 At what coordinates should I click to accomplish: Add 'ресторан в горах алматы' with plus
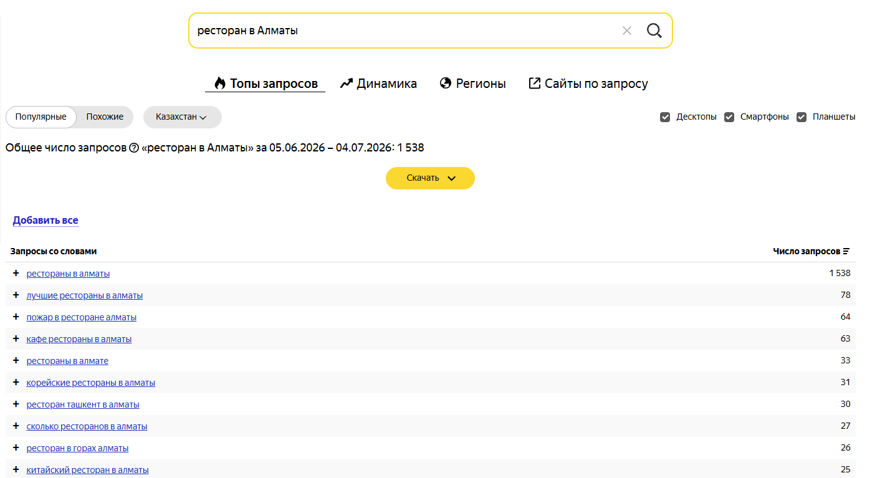point(16,447)
